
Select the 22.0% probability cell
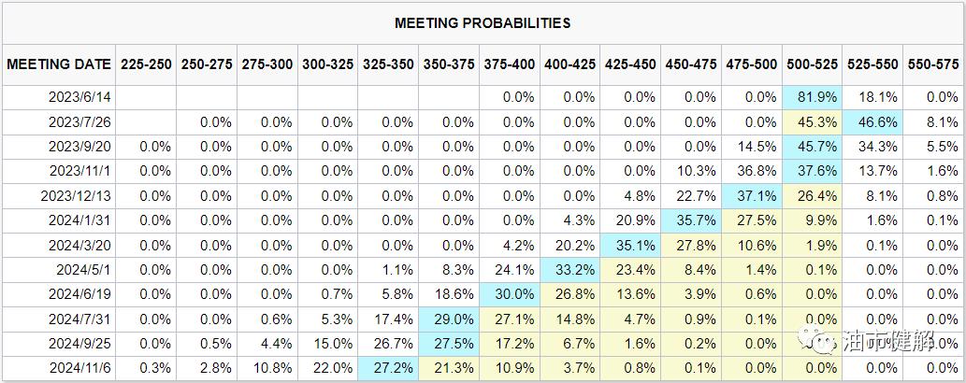[x=327, y=369]
